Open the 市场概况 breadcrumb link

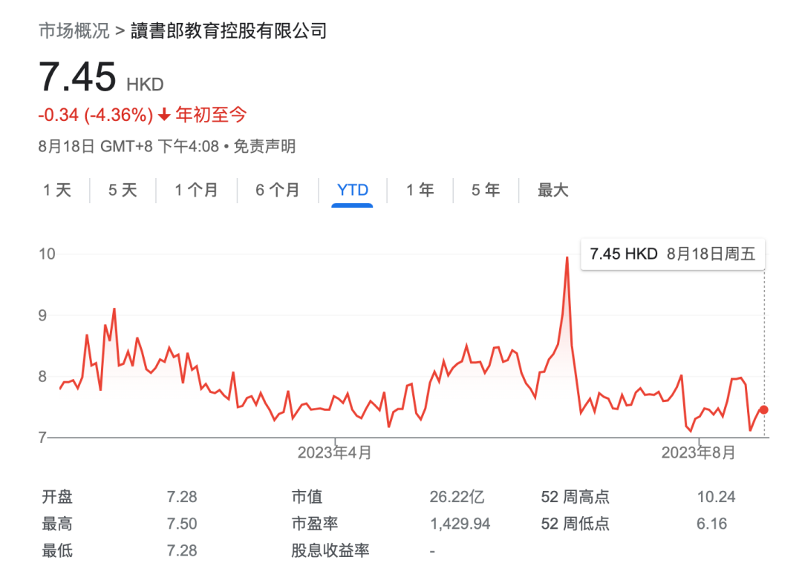tap(74, 30)
